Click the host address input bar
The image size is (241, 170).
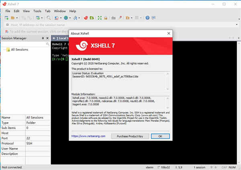tap(122, 25)
